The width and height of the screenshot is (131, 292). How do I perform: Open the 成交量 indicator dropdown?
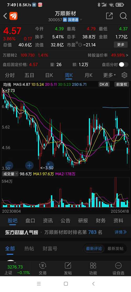pos(10,174)
